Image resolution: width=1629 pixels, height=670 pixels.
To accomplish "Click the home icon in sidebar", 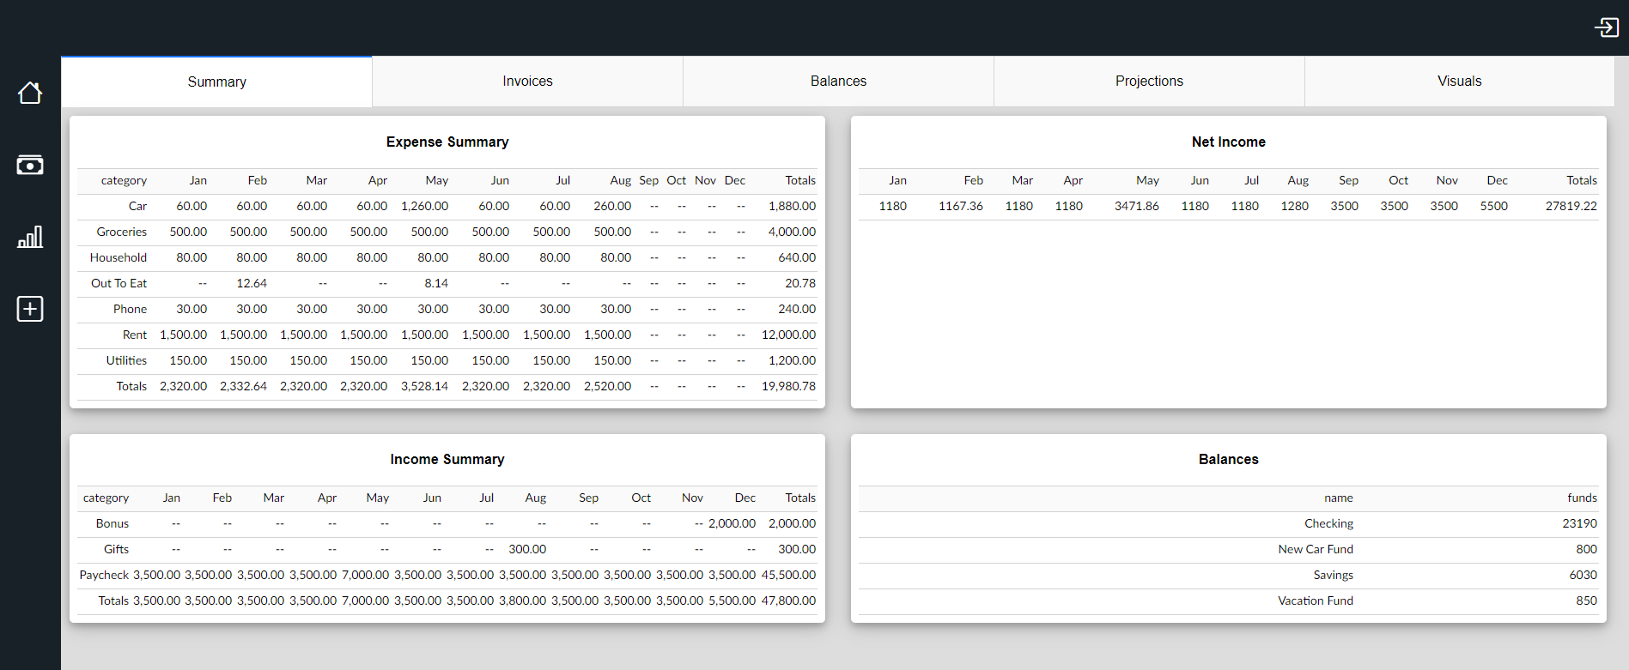I will click(30, 93).
